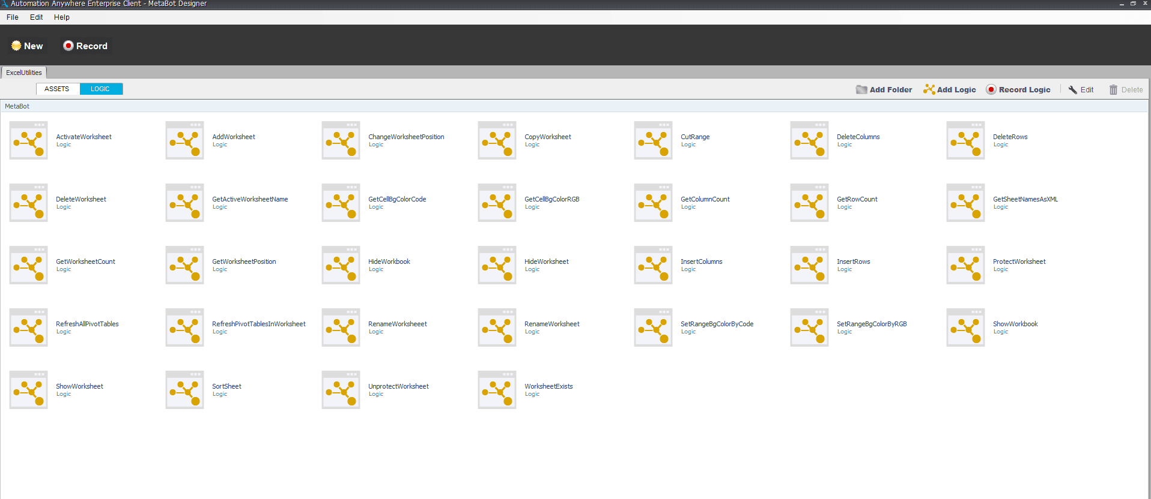Click the ShowWorksheet logic icon
This screenshot has width=1151, height=499.
tap(29, 390)
